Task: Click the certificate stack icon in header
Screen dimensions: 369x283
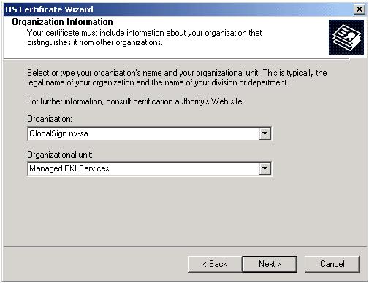Action: [x=346, y=37]
